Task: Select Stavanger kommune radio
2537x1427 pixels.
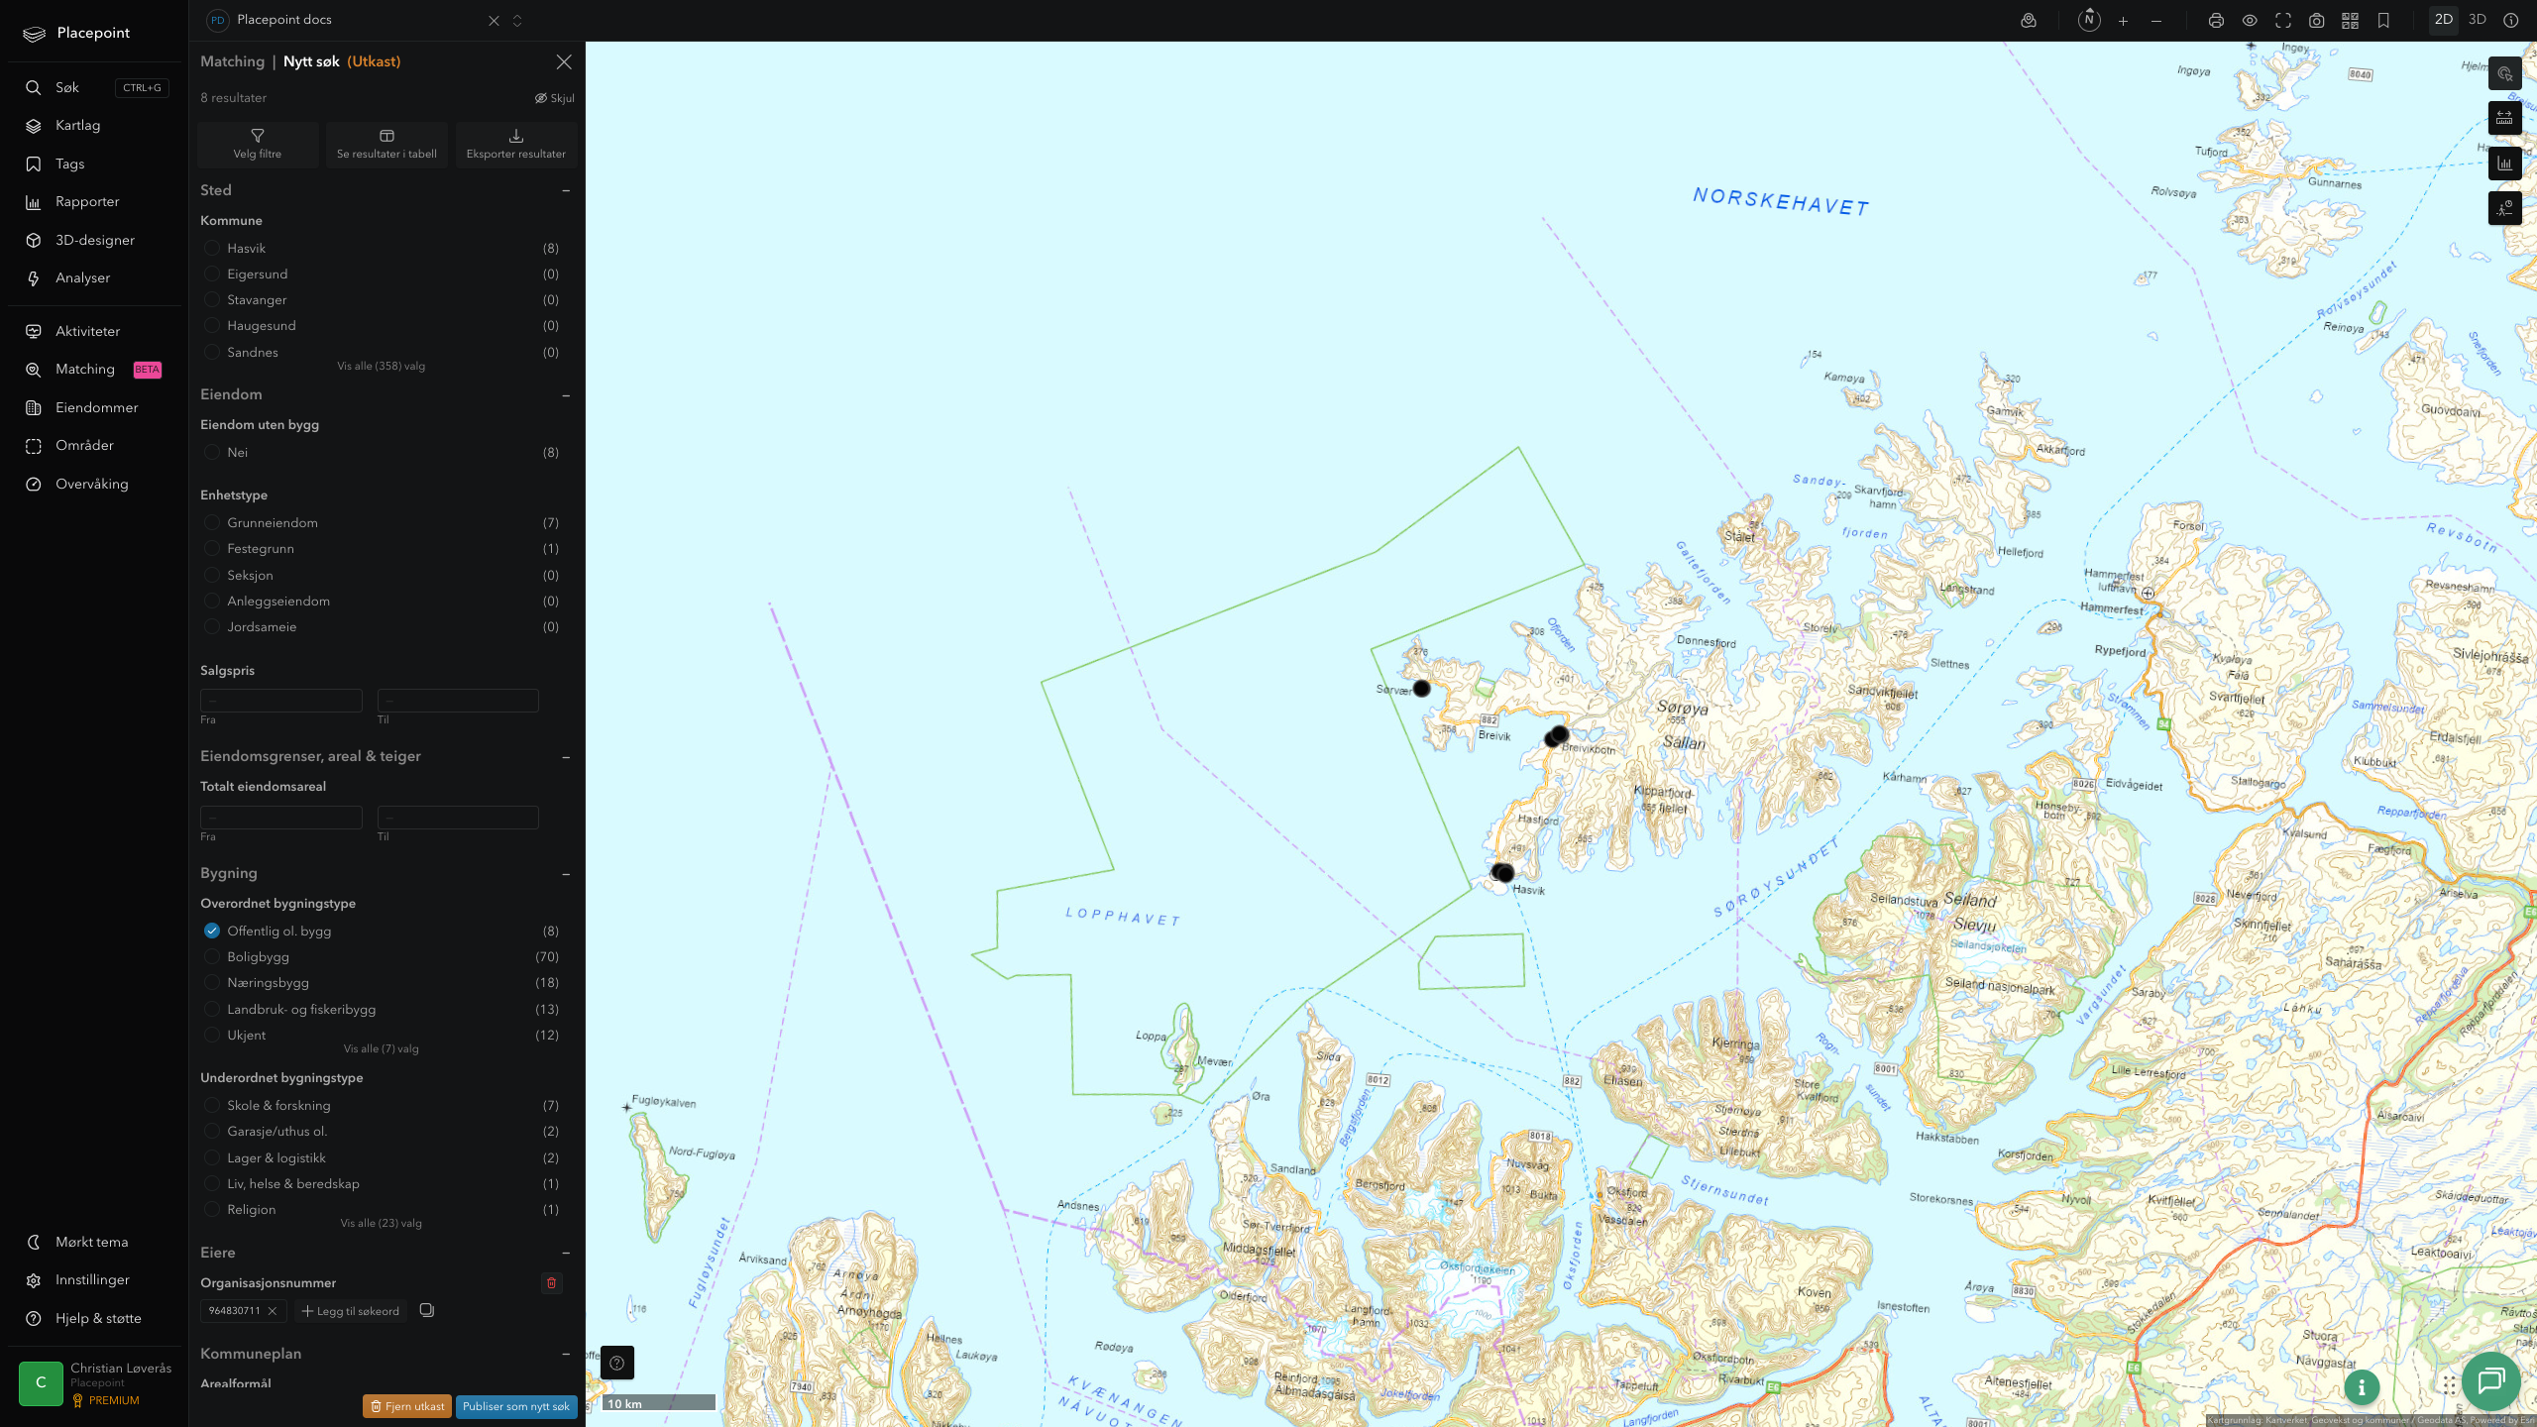Action: tap(211, 299)
